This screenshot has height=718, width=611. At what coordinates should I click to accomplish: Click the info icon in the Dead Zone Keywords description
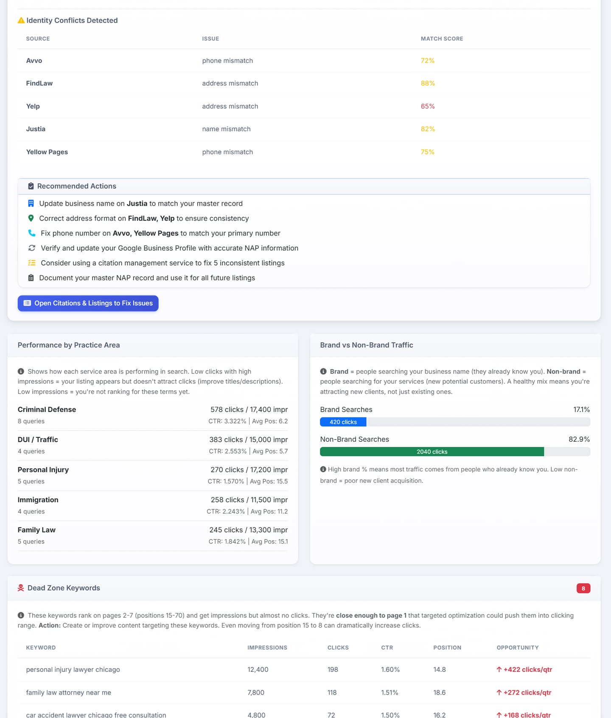click(21, 615)
